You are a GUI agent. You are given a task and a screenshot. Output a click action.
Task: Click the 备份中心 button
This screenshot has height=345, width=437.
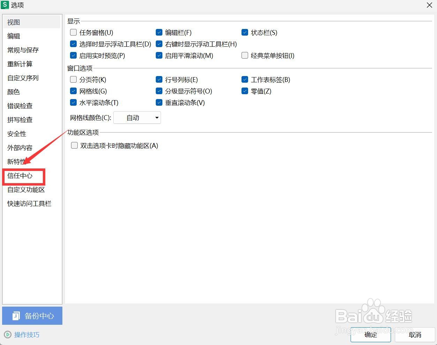point(32,316)
